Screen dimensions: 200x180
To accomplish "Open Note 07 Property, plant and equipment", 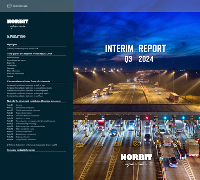I will [x=31, y=121].
